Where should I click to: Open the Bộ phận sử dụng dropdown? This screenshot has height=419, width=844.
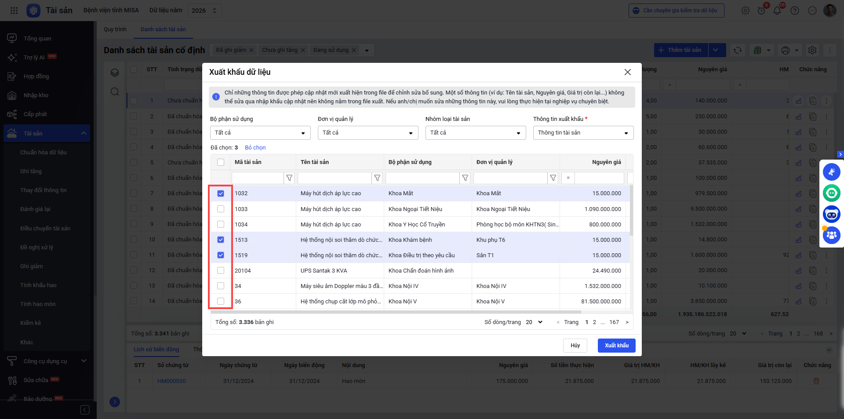coord(260,133)
